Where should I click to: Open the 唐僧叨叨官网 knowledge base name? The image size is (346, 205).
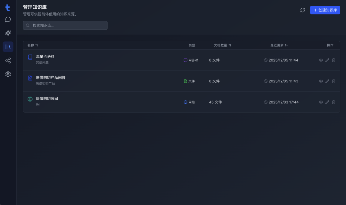tap(47, 99)
